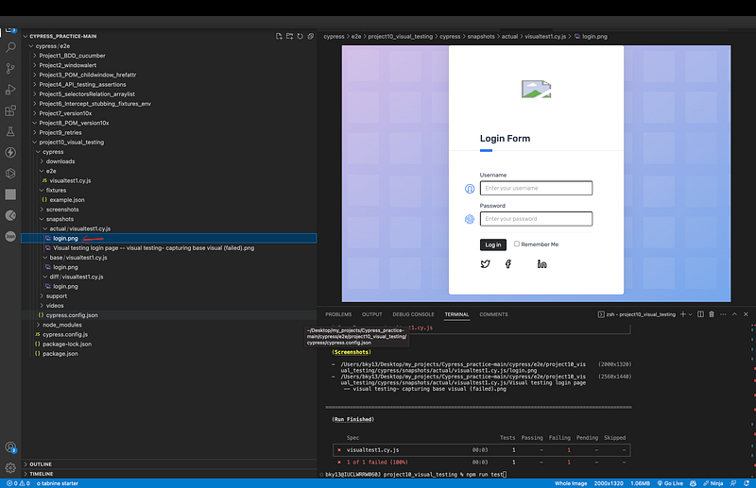
Task: Switch to the PROBLEMS tab
Action: (338, 314)
